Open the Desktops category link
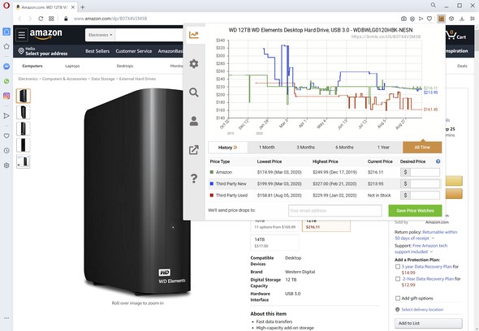The image size is (479, 331). coord(125,66)
